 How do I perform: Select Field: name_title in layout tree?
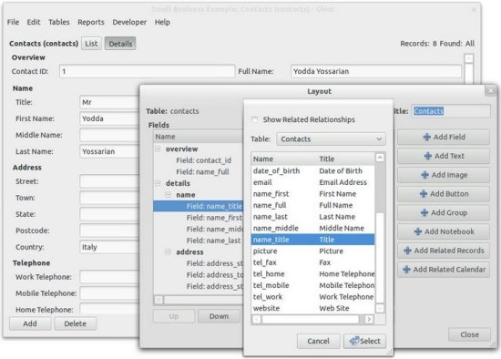pos(198,206)
